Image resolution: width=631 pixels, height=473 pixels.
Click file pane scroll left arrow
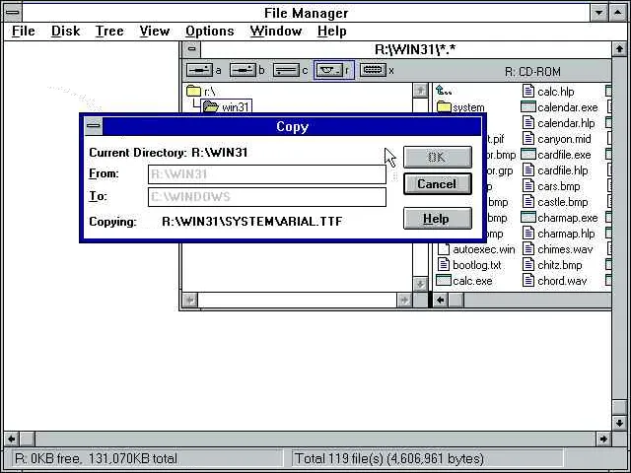point(441,300)
